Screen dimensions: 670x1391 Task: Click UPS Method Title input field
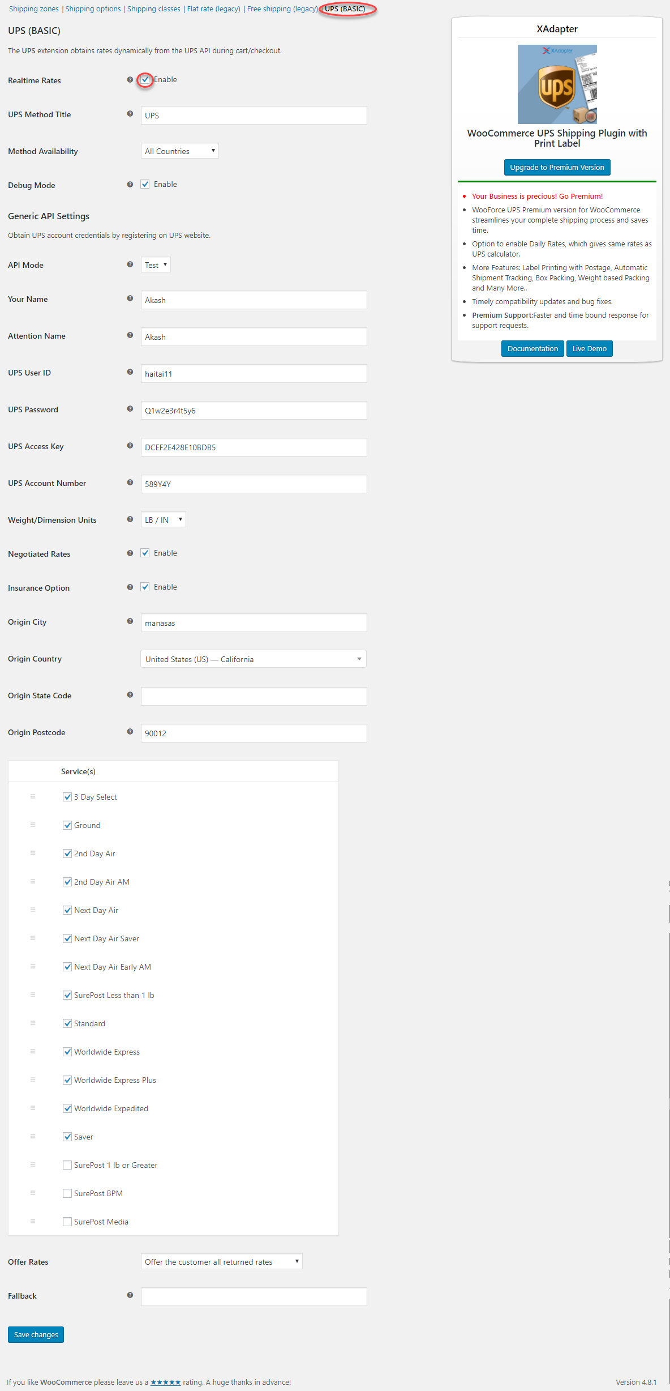click(254, 116)
